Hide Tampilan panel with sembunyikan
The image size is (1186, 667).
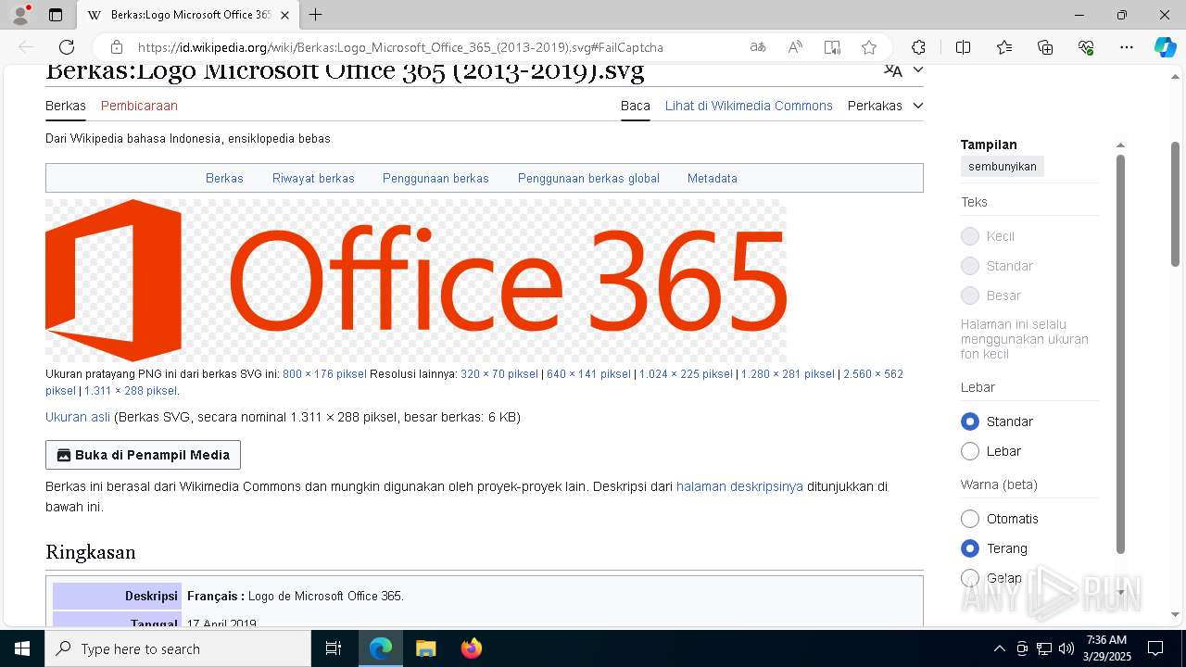pos(1003,167)
